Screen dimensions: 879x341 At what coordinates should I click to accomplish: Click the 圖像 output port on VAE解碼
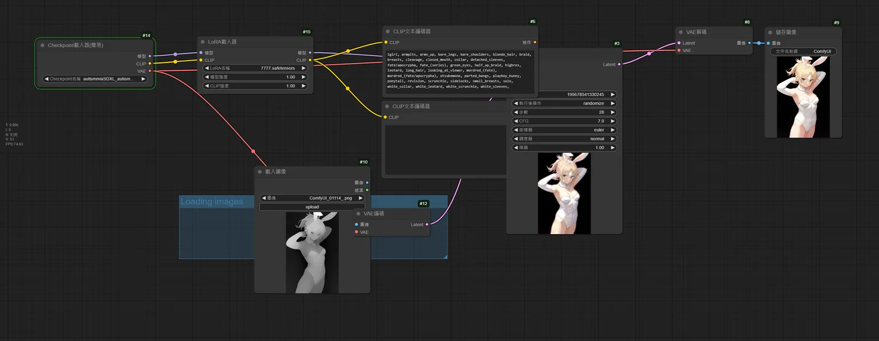click(x=749, y=43)
